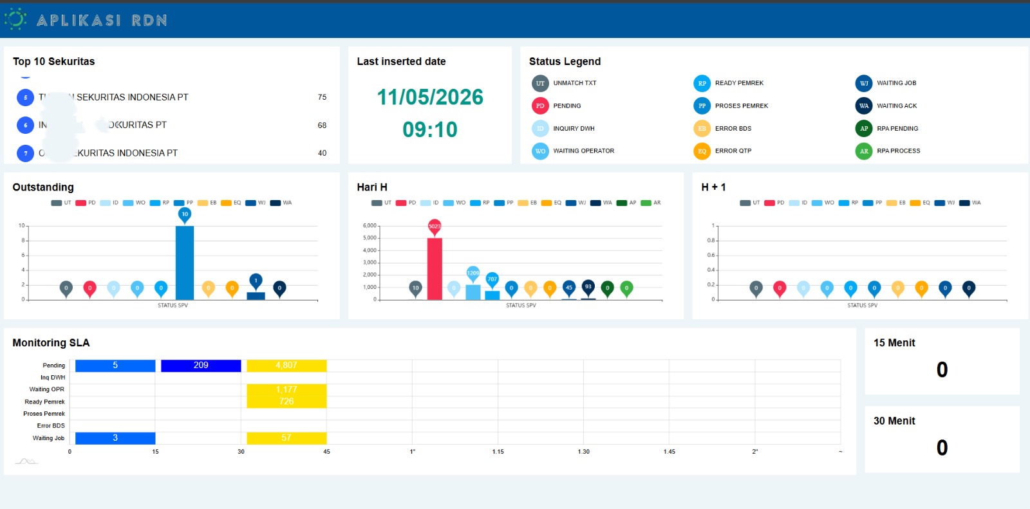Click the UT Unmatch TXT legend icon
The height and width of the screenshot is (509, 1030).
(540, 83)
